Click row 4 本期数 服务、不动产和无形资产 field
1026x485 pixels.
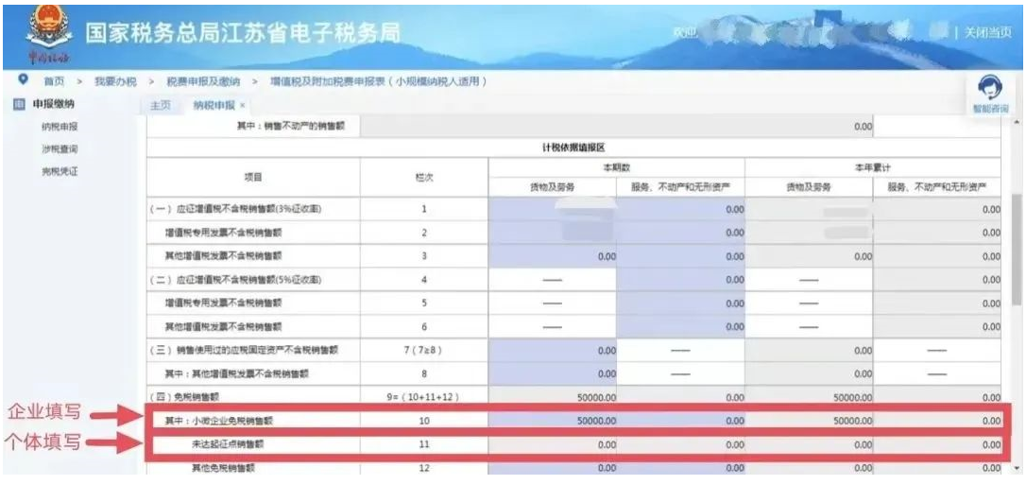(680, 280)
